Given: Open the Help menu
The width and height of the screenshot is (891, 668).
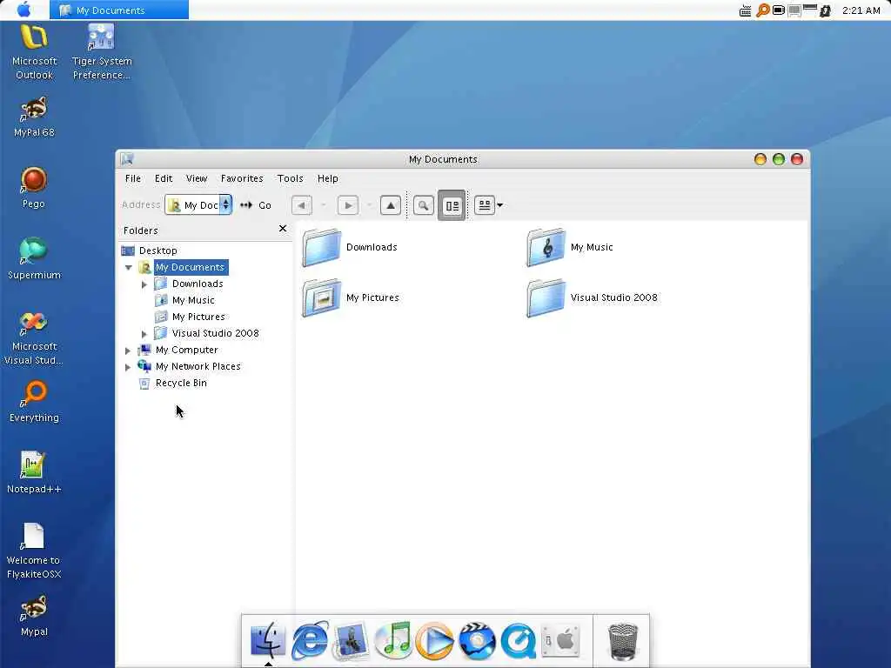Looking at the screenshot, I should coord(328,178).
